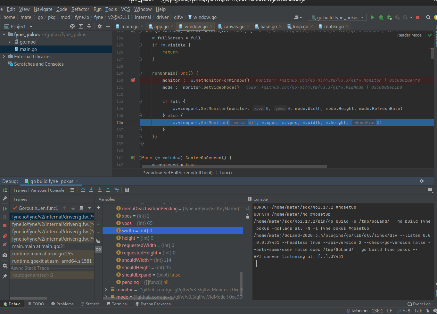Open the Terminal tool window tab

pos(117,304)
